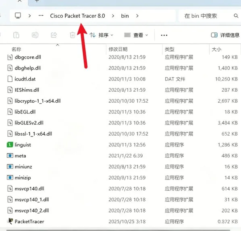Select the libGLESv2.dll file icon
241x231 pixels.
coord(10,123)
